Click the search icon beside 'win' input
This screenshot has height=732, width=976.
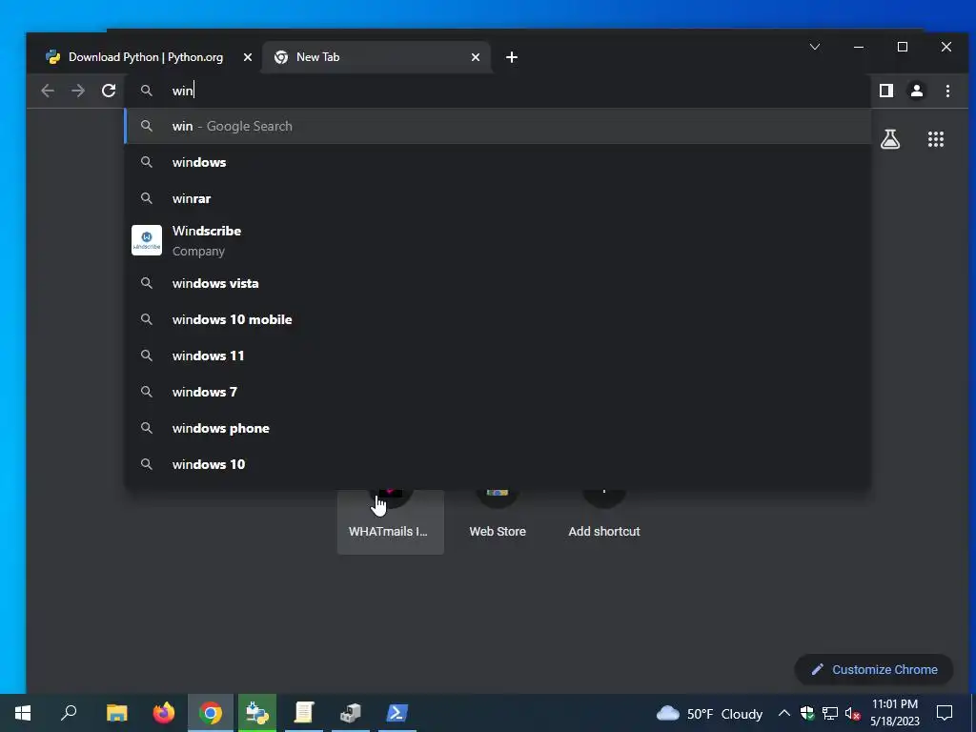pyautogui.click(x=146, y=91)
